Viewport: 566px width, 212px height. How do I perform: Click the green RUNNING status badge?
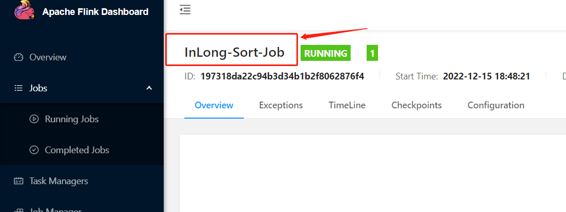[325, 53]
